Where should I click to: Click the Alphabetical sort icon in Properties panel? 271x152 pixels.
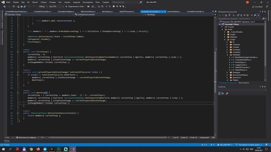(x=223, y=93)
